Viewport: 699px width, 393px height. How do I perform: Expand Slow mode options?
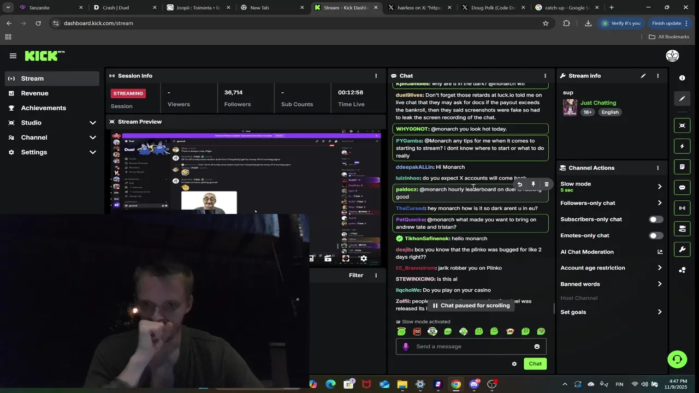660,187
